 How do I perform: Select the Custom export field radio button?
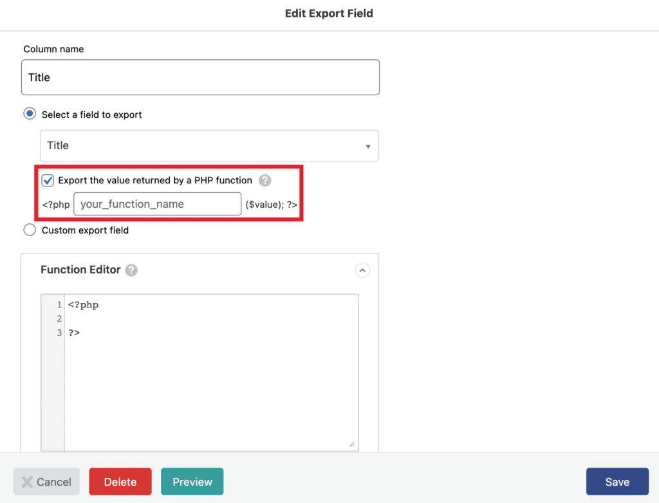coord(29,230)
